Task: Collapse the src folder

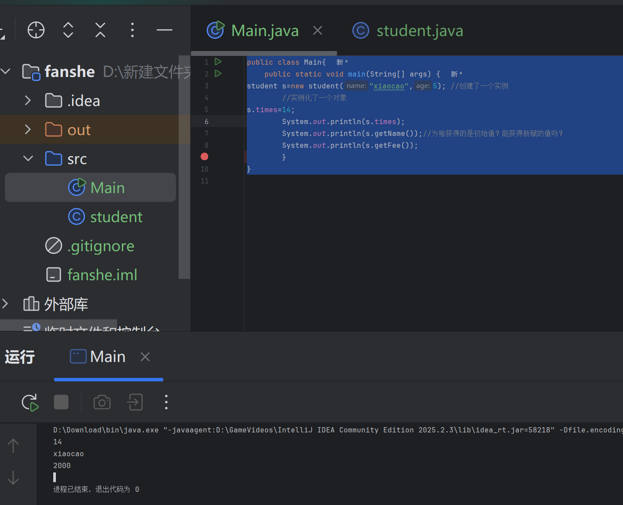Action: point(28,158)
